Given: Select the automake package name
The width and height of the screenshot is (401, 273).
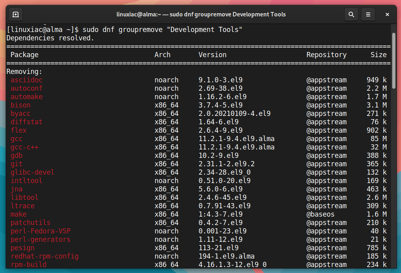Looking at the screenshot, I should pyautogui.click(x=26, y=97).
